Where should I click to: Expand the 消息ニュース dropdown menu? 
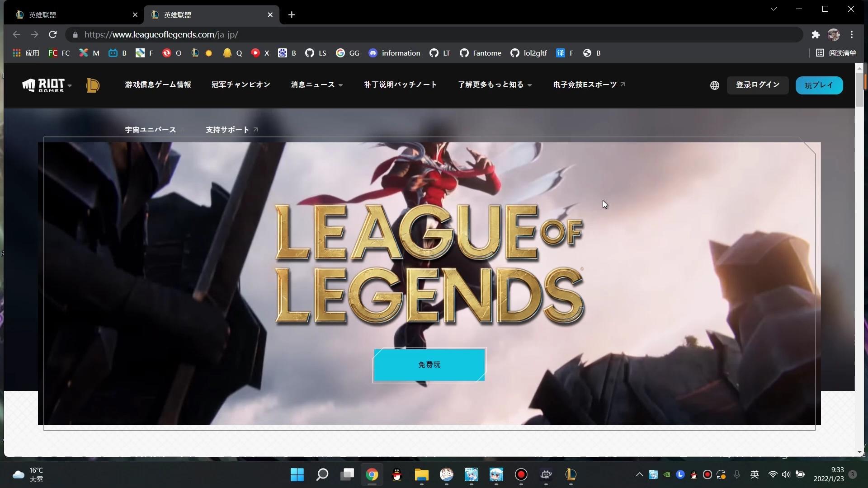pos(316,85)
